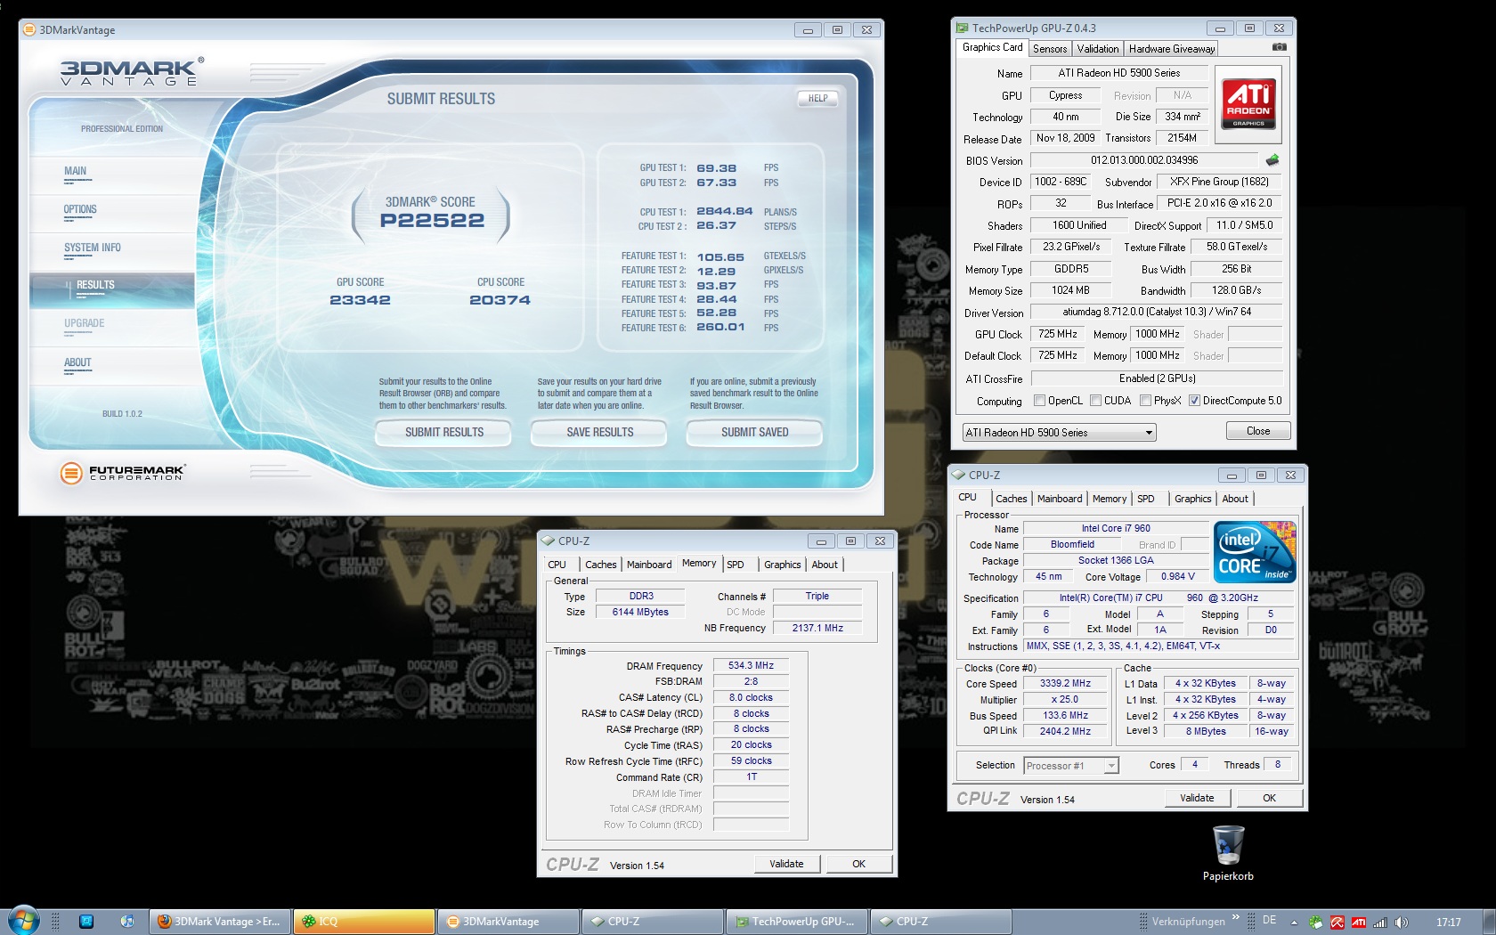This screenshot has width=1496, height=935.
Task: Click the Core Speed 3339.2 MHz field
Action: tap(1064, 684)
